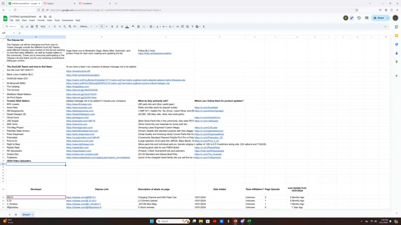401x225 pixels.
Task: Open the Format menu
Action: tap(41, 20)
